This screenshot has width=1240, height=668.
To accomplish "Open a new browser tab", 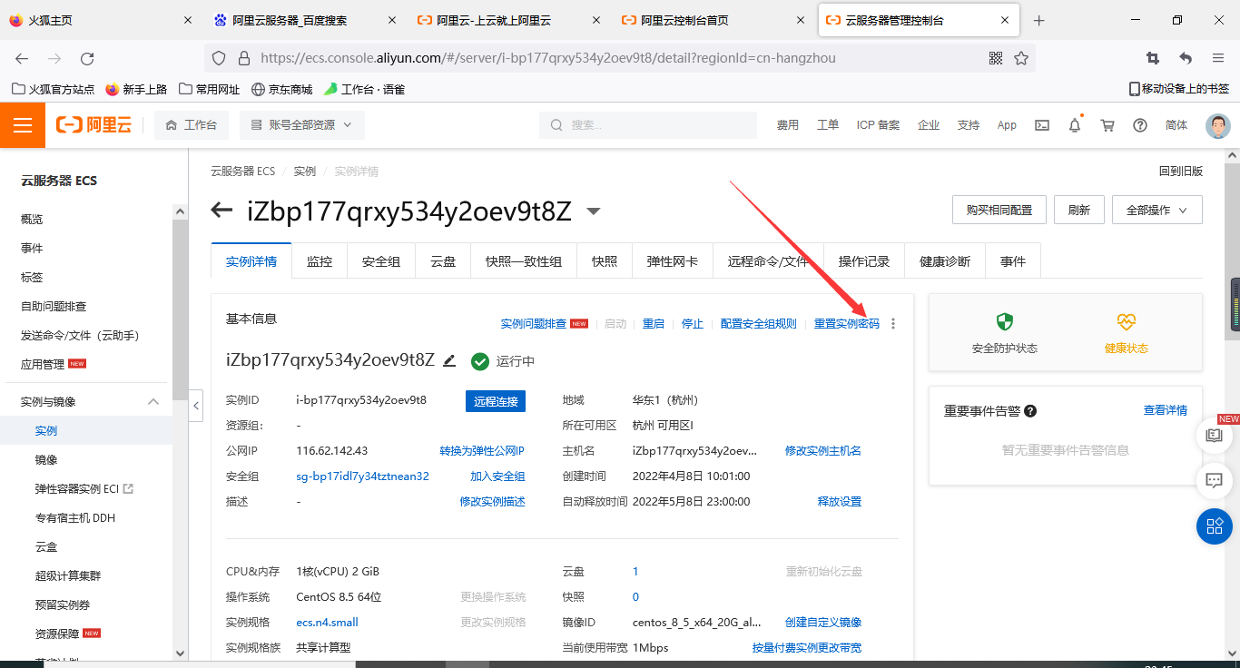I will coord(1039,21).
